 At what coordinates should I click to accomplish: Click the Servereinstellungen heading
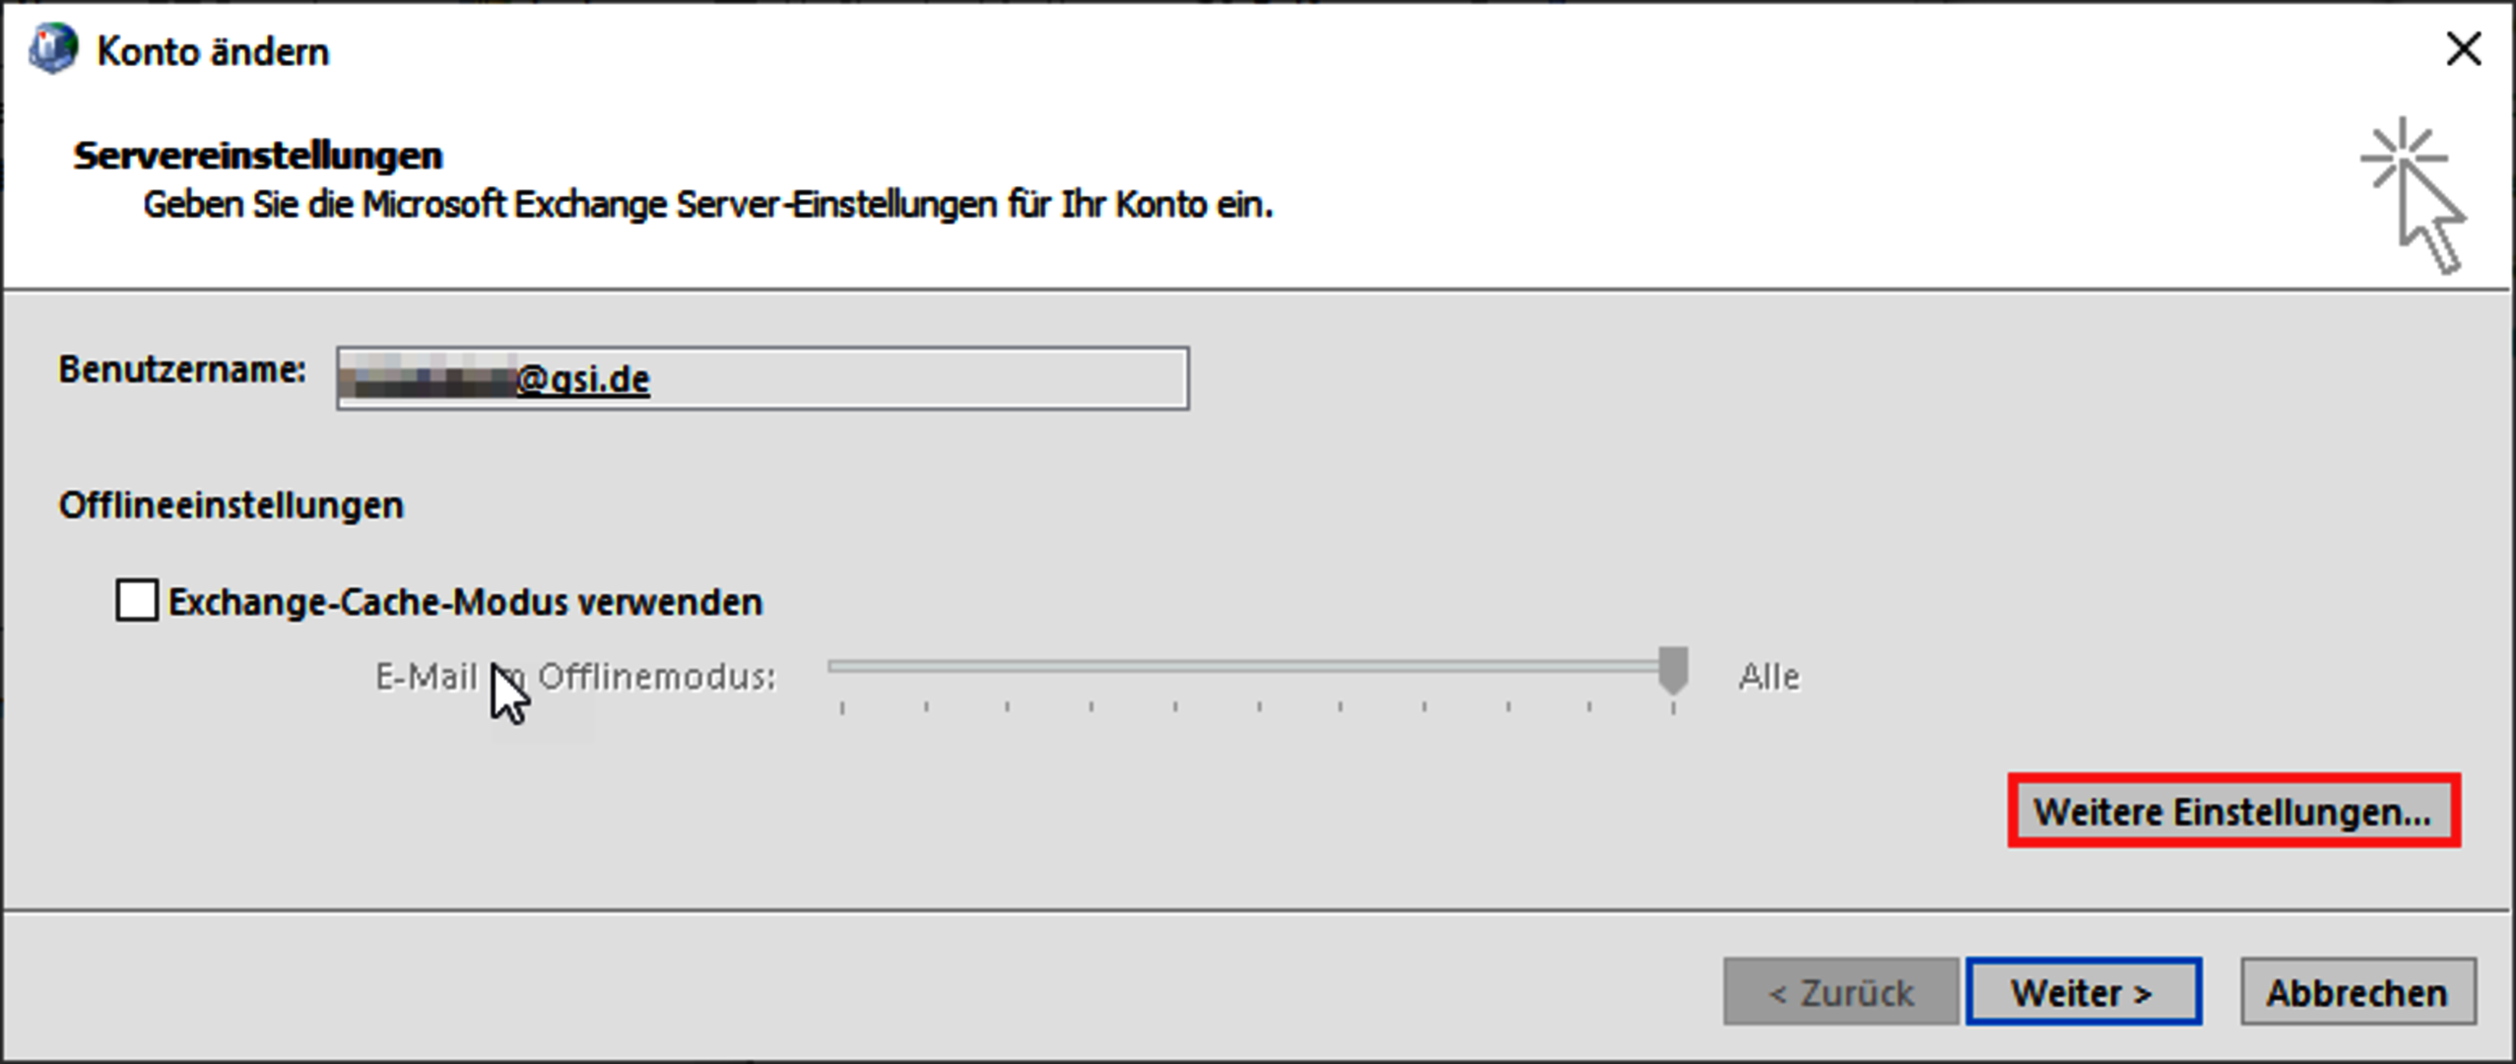tap(258, 156)
